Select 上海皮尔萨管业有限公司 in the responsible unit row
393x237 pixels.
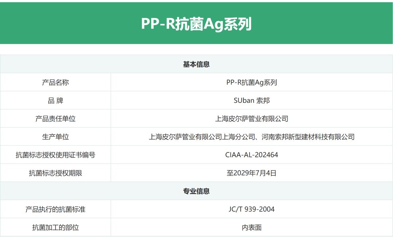coord(252,118)
